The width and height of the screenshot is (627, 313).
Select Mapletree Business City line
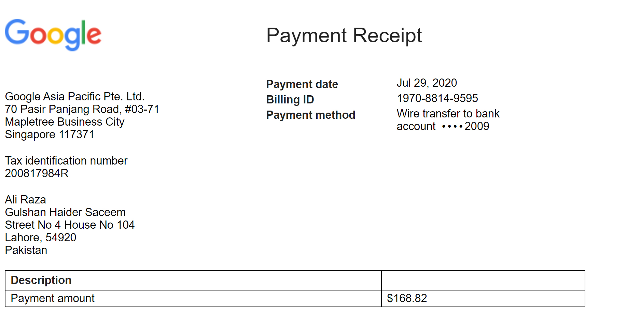click(x=65, y=122)
